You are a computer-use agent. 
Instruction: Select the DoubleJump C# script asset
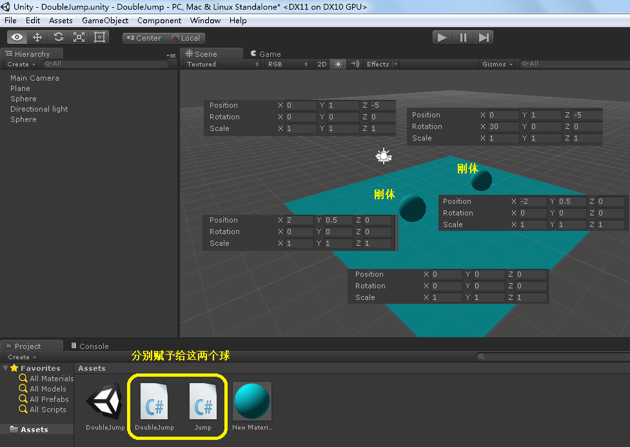click(x=154, y=401)
